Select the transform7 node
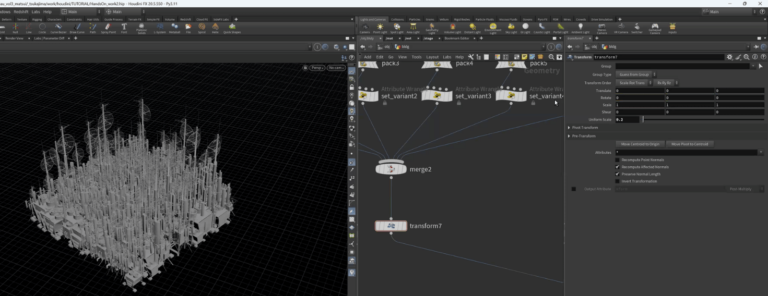The height and width of the screenshot is (296, 768). [391, 226]
